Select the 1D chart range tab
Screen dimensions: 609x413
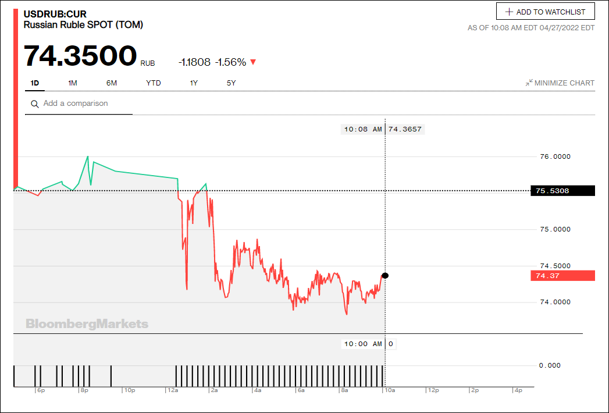(34, 83)
